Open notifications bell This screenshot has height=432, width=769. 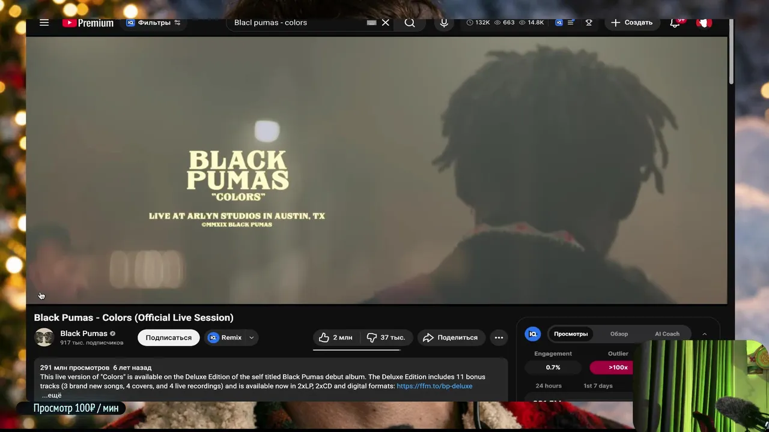(x=675, y=23)
